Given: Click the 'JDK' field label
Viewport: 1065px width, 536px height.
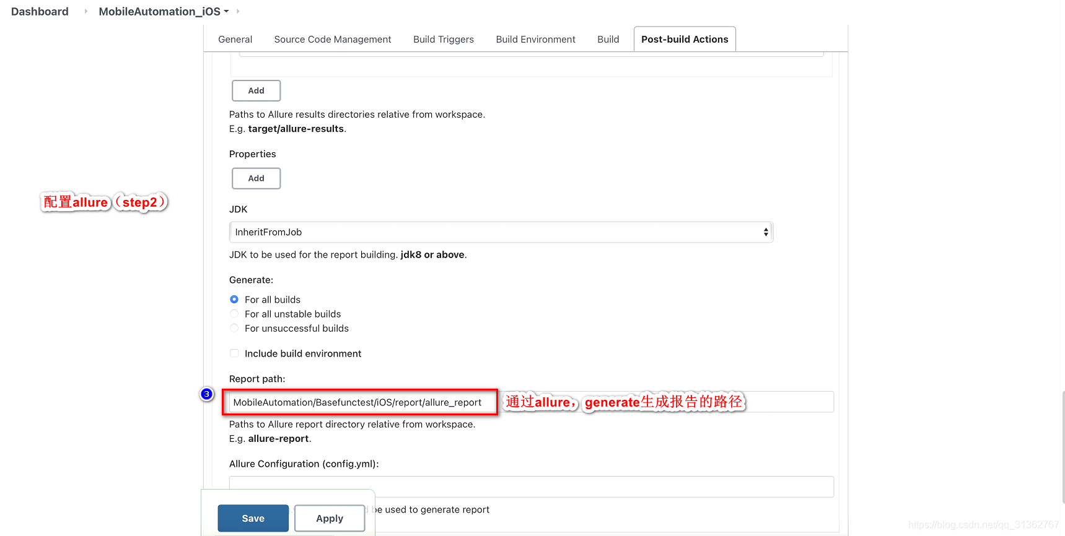Looking at the screenshot, I should 238,209.
